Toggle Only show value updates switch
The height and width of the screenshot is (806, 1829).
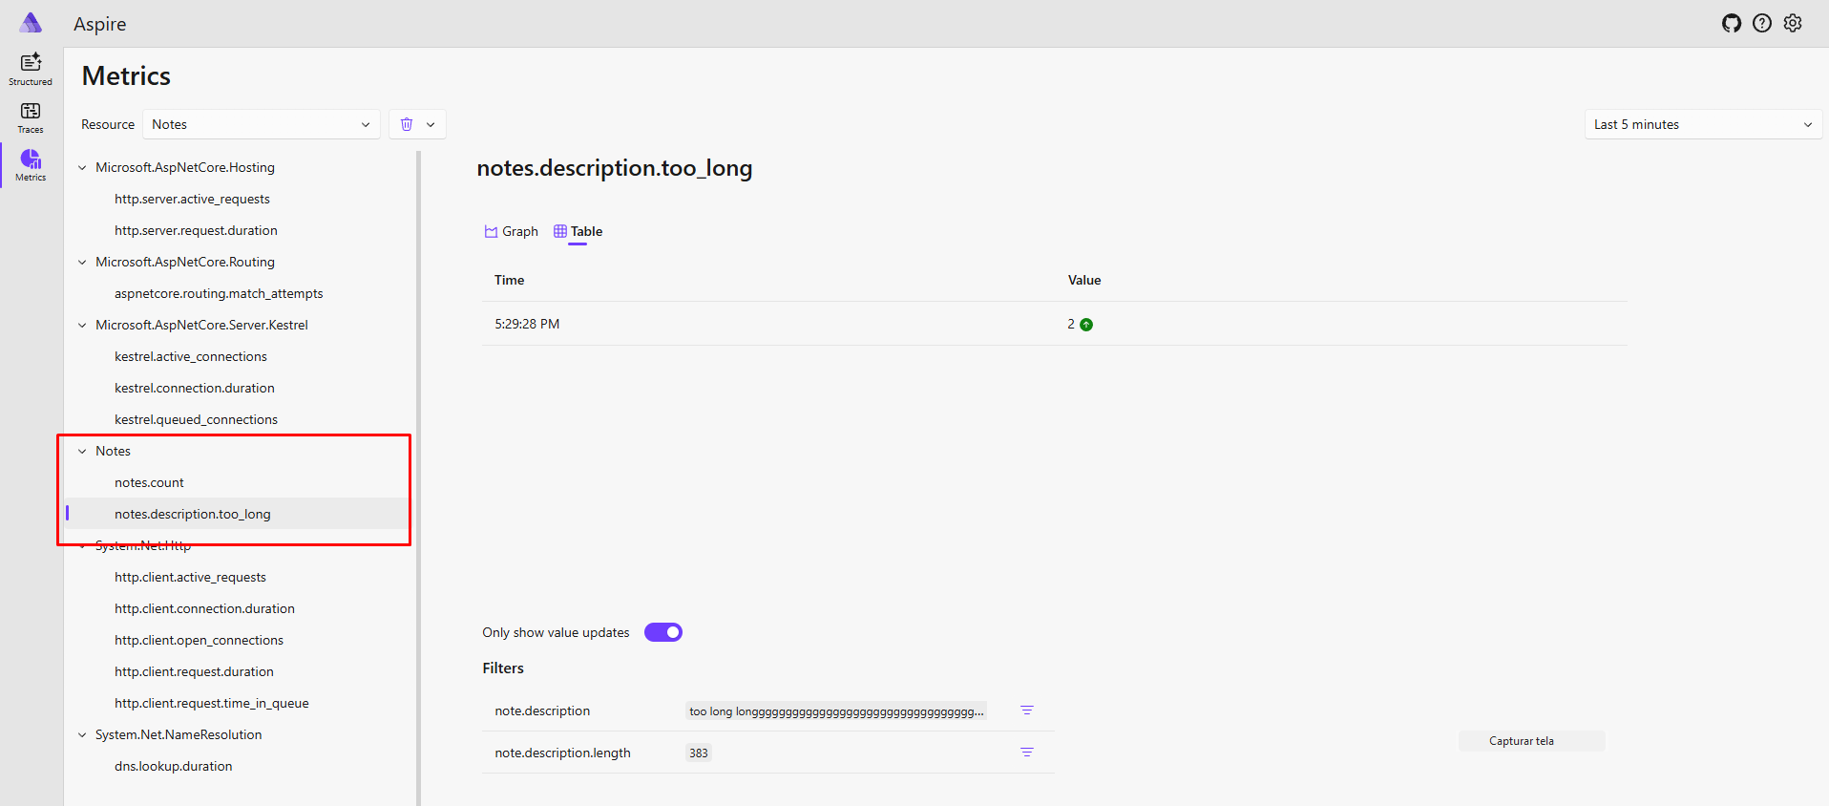662,632
